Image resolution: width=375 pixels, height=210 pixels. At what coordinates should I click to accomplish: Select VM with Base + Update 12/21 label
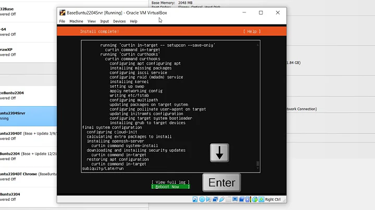click(28, 156)
